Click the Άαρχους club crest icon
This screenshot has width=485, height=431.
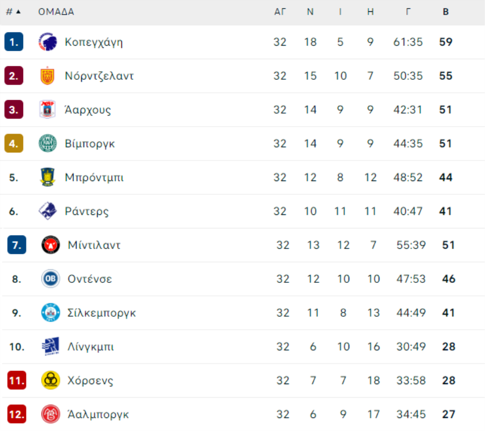click(47, 109)
